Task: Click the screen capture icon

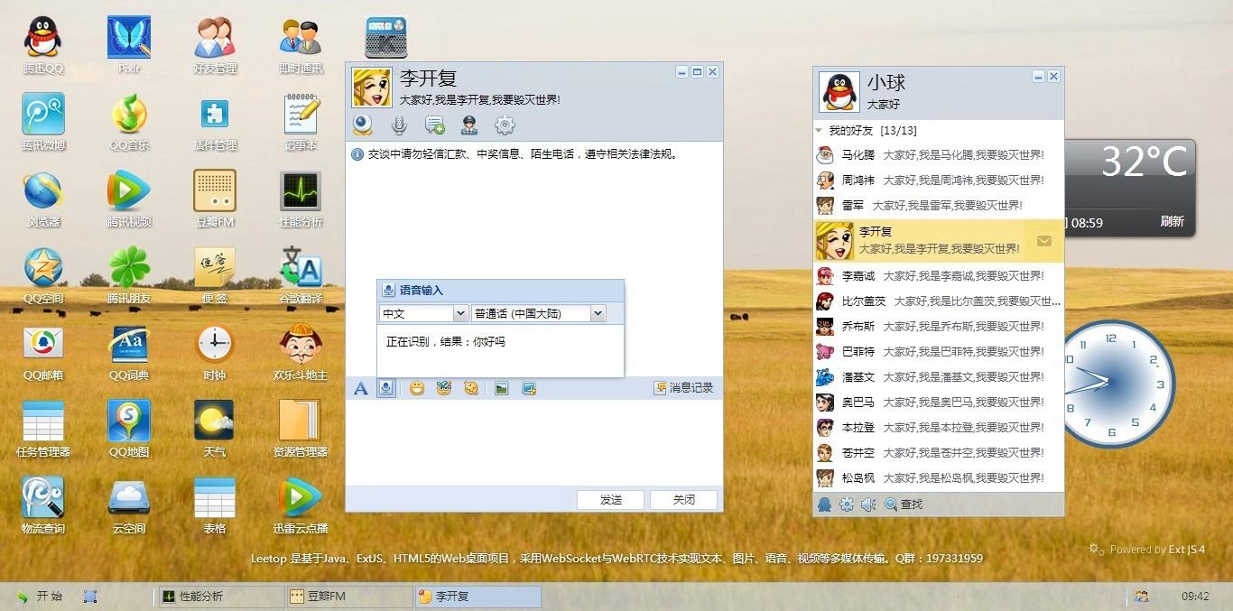Action: 529,388
